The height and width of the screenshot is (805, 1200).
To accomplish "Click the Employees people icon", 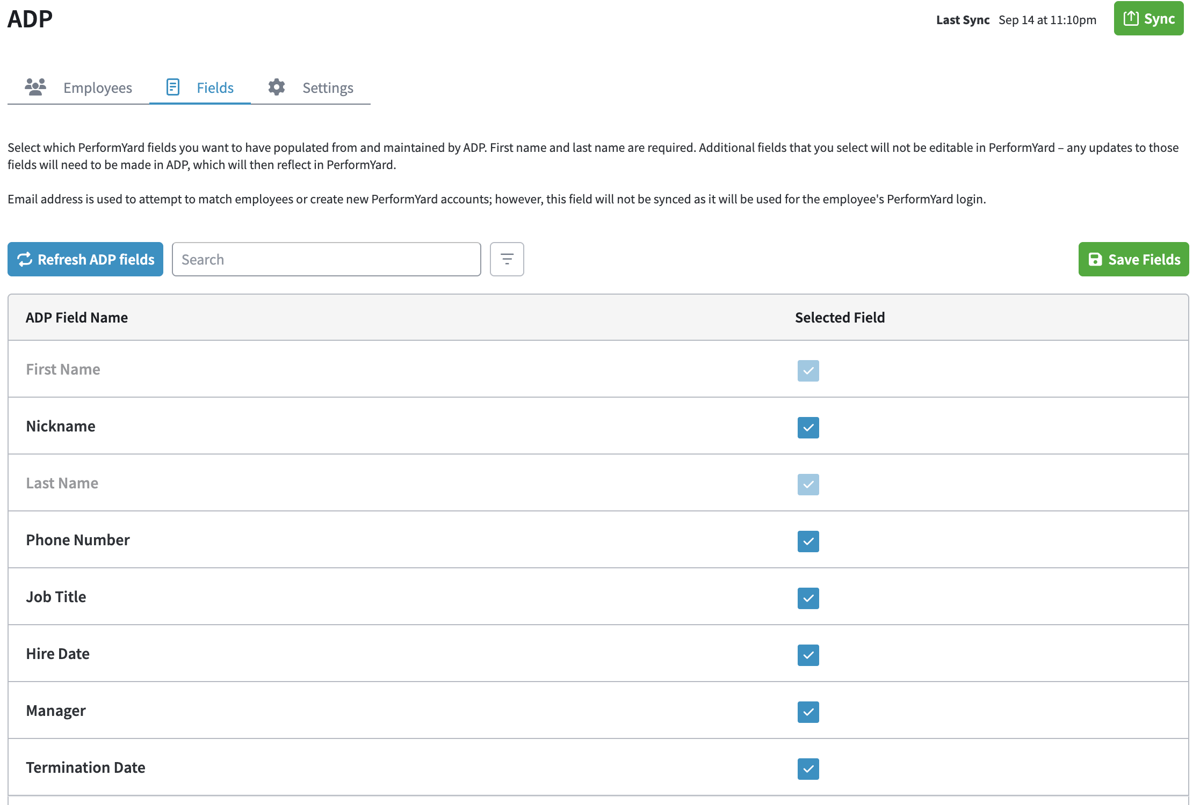I will pyautogui.click(x=35, y=86).
